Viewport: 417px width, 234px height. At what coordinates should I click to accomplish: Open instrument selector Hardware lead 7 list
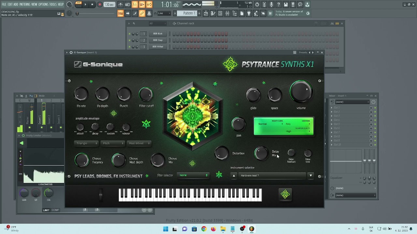[272, 175]
